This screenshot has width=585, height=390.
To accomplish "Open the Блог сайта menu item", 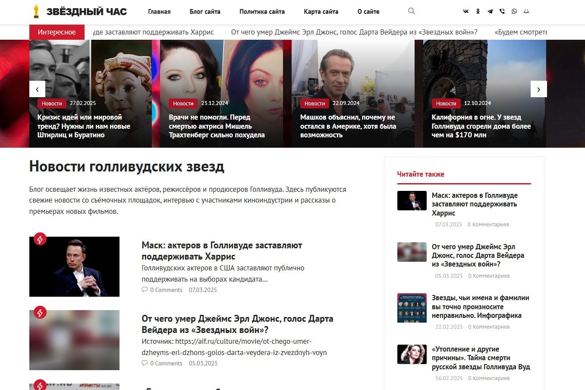I will [x=205, y=12].
